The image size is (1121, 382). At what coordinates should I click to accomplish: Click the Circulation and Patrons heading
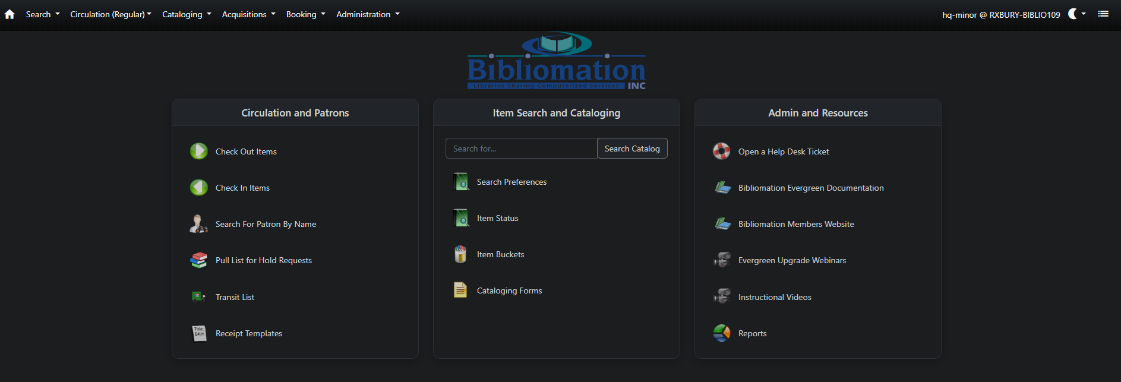295,113
